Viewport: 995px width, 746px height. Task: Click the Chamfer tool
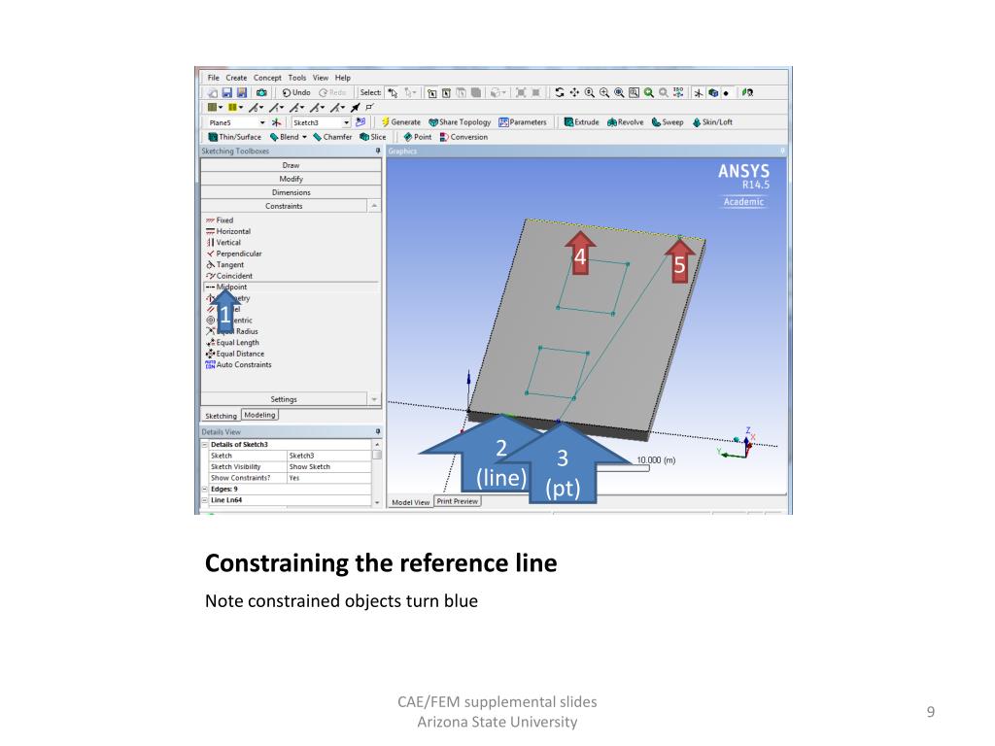[332, 137]
